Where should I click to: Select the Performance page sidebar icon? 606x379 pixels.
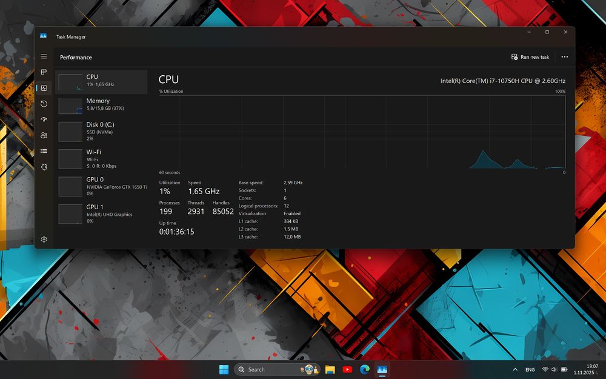point(44,88)
